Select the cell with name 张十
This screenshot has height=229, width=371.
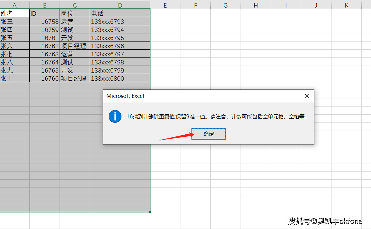(x=15, y=78)
